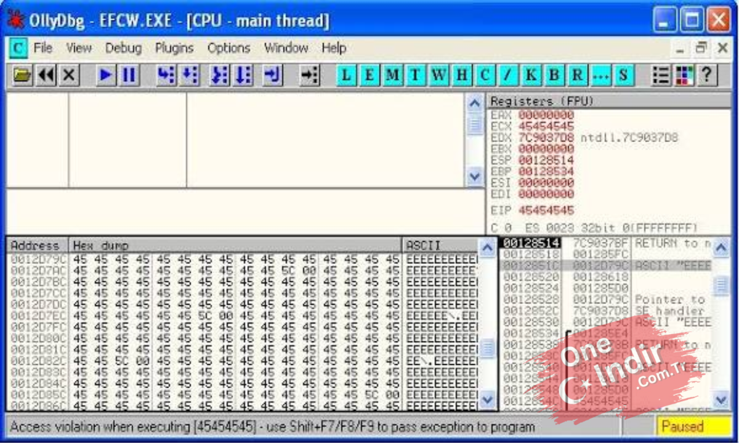Image resolution: width=739 pixels, height=443 pixels.
Task: Open Run trace with ellipsis button
Action: [600, 75]
